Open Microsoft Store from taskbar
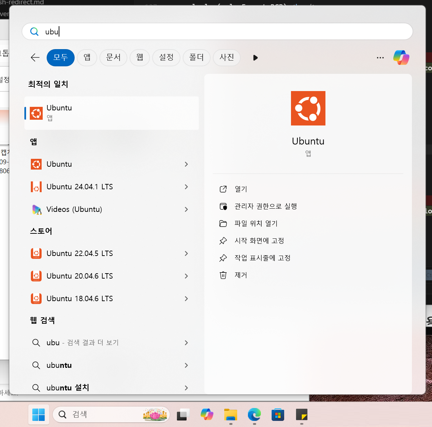Image resolution: width=432 pixels, height=427 pixels. (x=278, y=414)
